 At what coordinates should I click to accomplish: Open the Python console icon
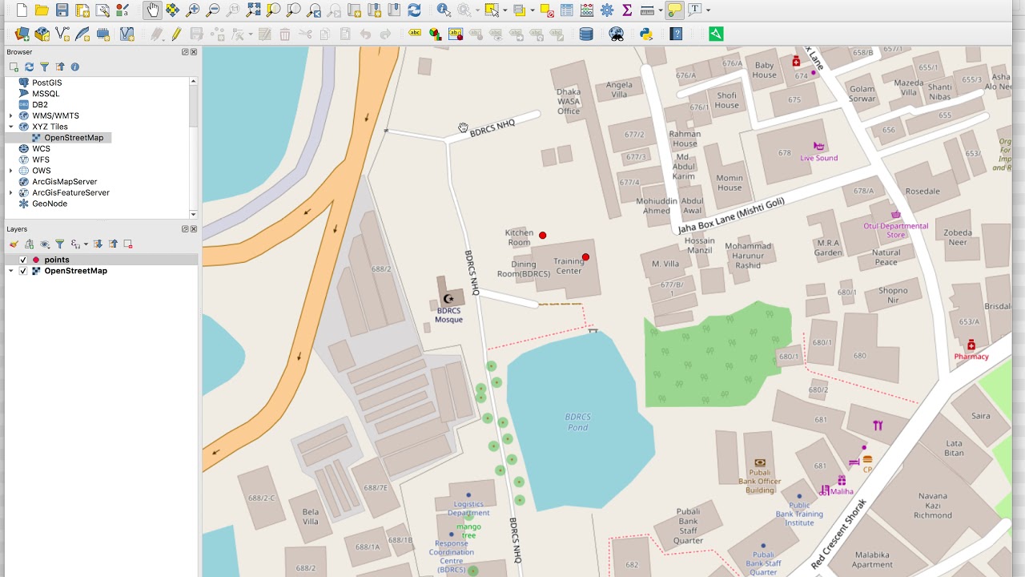coord(646,34)
